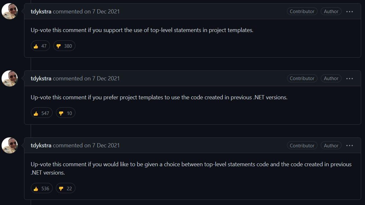The width and height of the screenshot is (365, 205).
Task: Open tdykstra avatar beside third comment
Action: [10, 145]
